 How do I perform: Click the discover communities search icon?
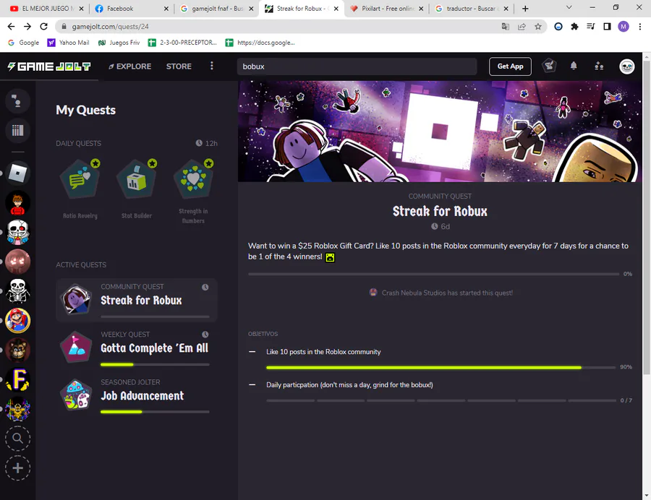point(17,439)
